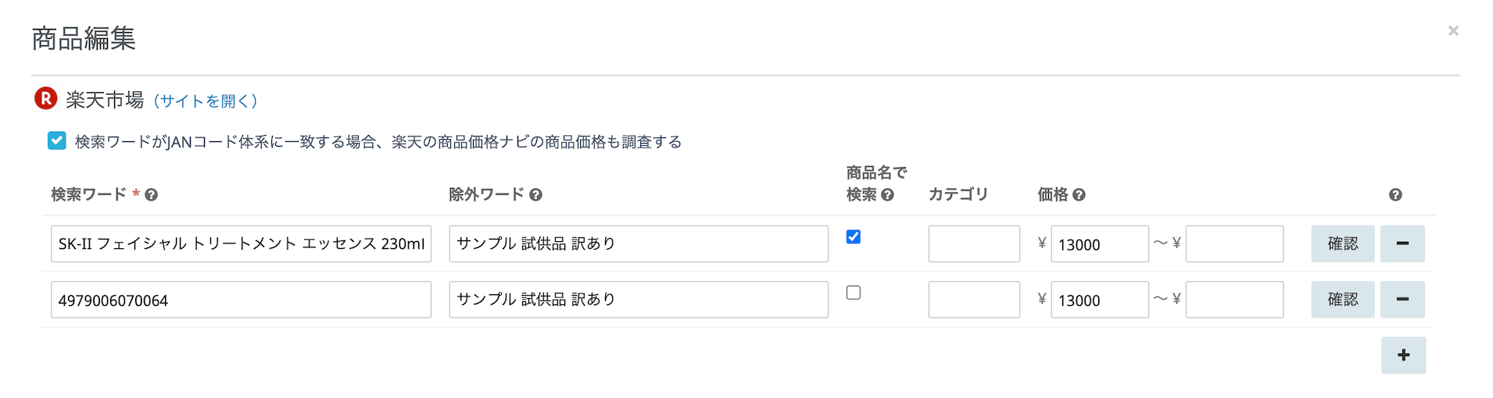This screenshot has height=398, width=1493.
Task: Click the second row's maximum price field
Action: (x=1234, y=300)
